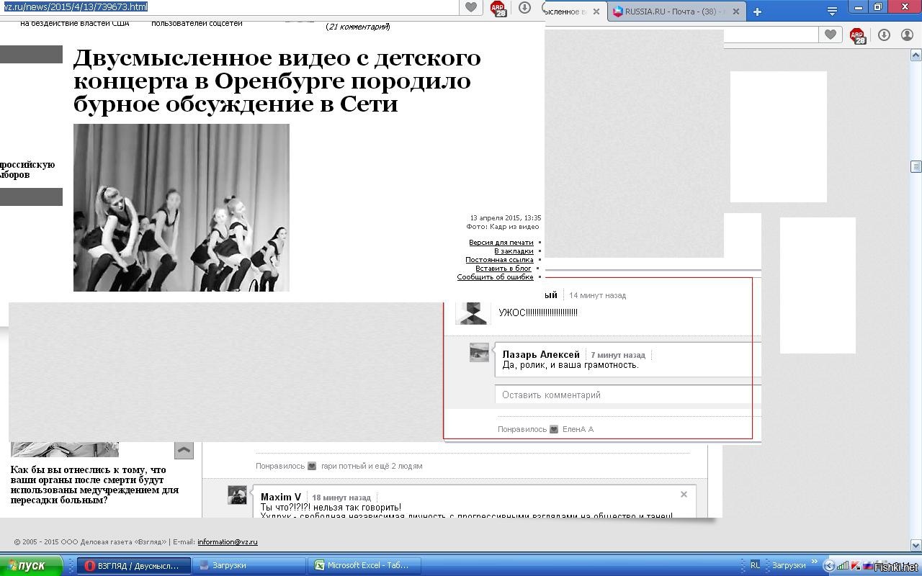Open the 21 комментарий link
Image resolution: width=922 pixels, height=576 pixels.
[x=358, y=27]
